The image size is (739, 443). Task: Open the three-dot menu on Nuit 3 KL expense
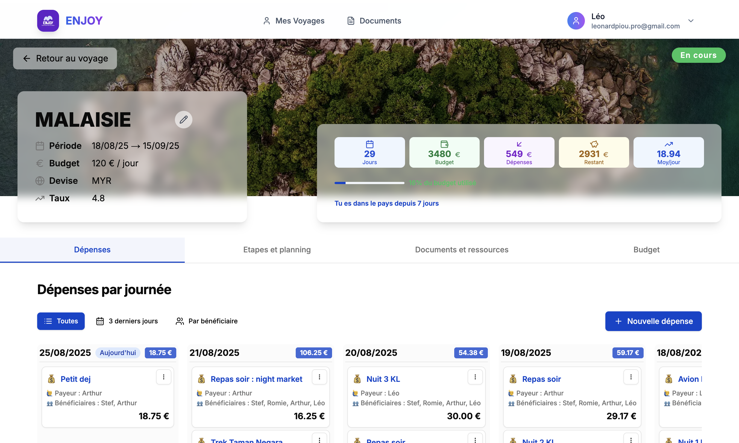pyautogui.click(x=475, y=377)
